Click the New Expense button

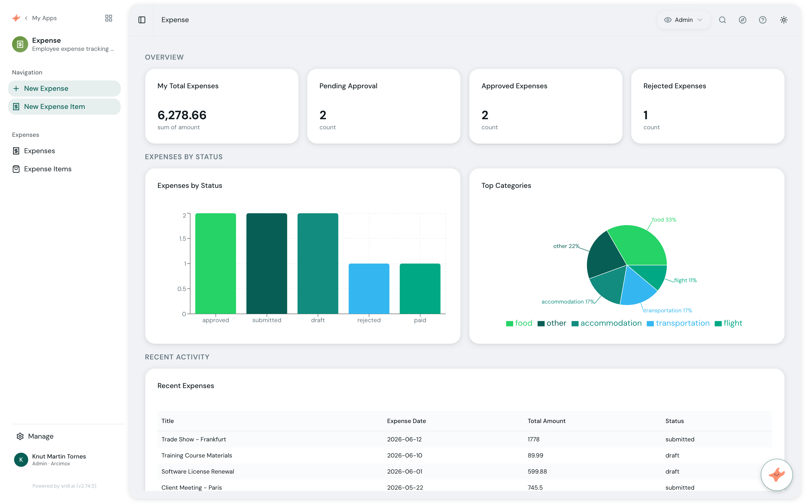point(64,89)
